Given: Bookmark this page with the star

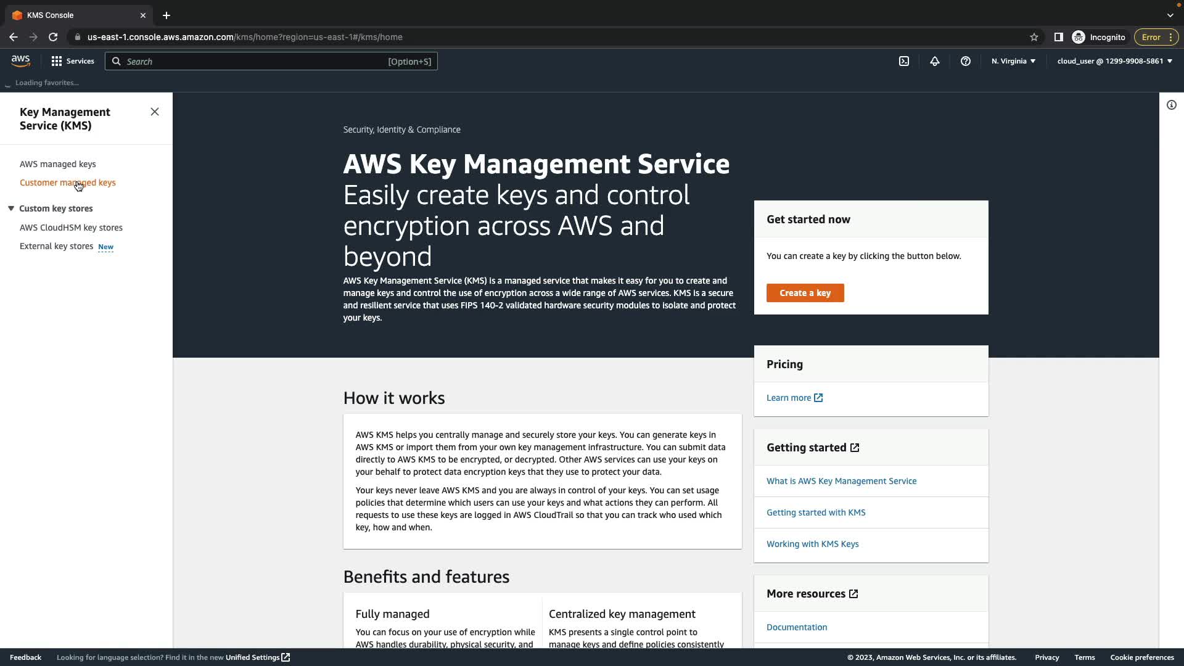Looking at the screenshot, I should (1034, 37).
